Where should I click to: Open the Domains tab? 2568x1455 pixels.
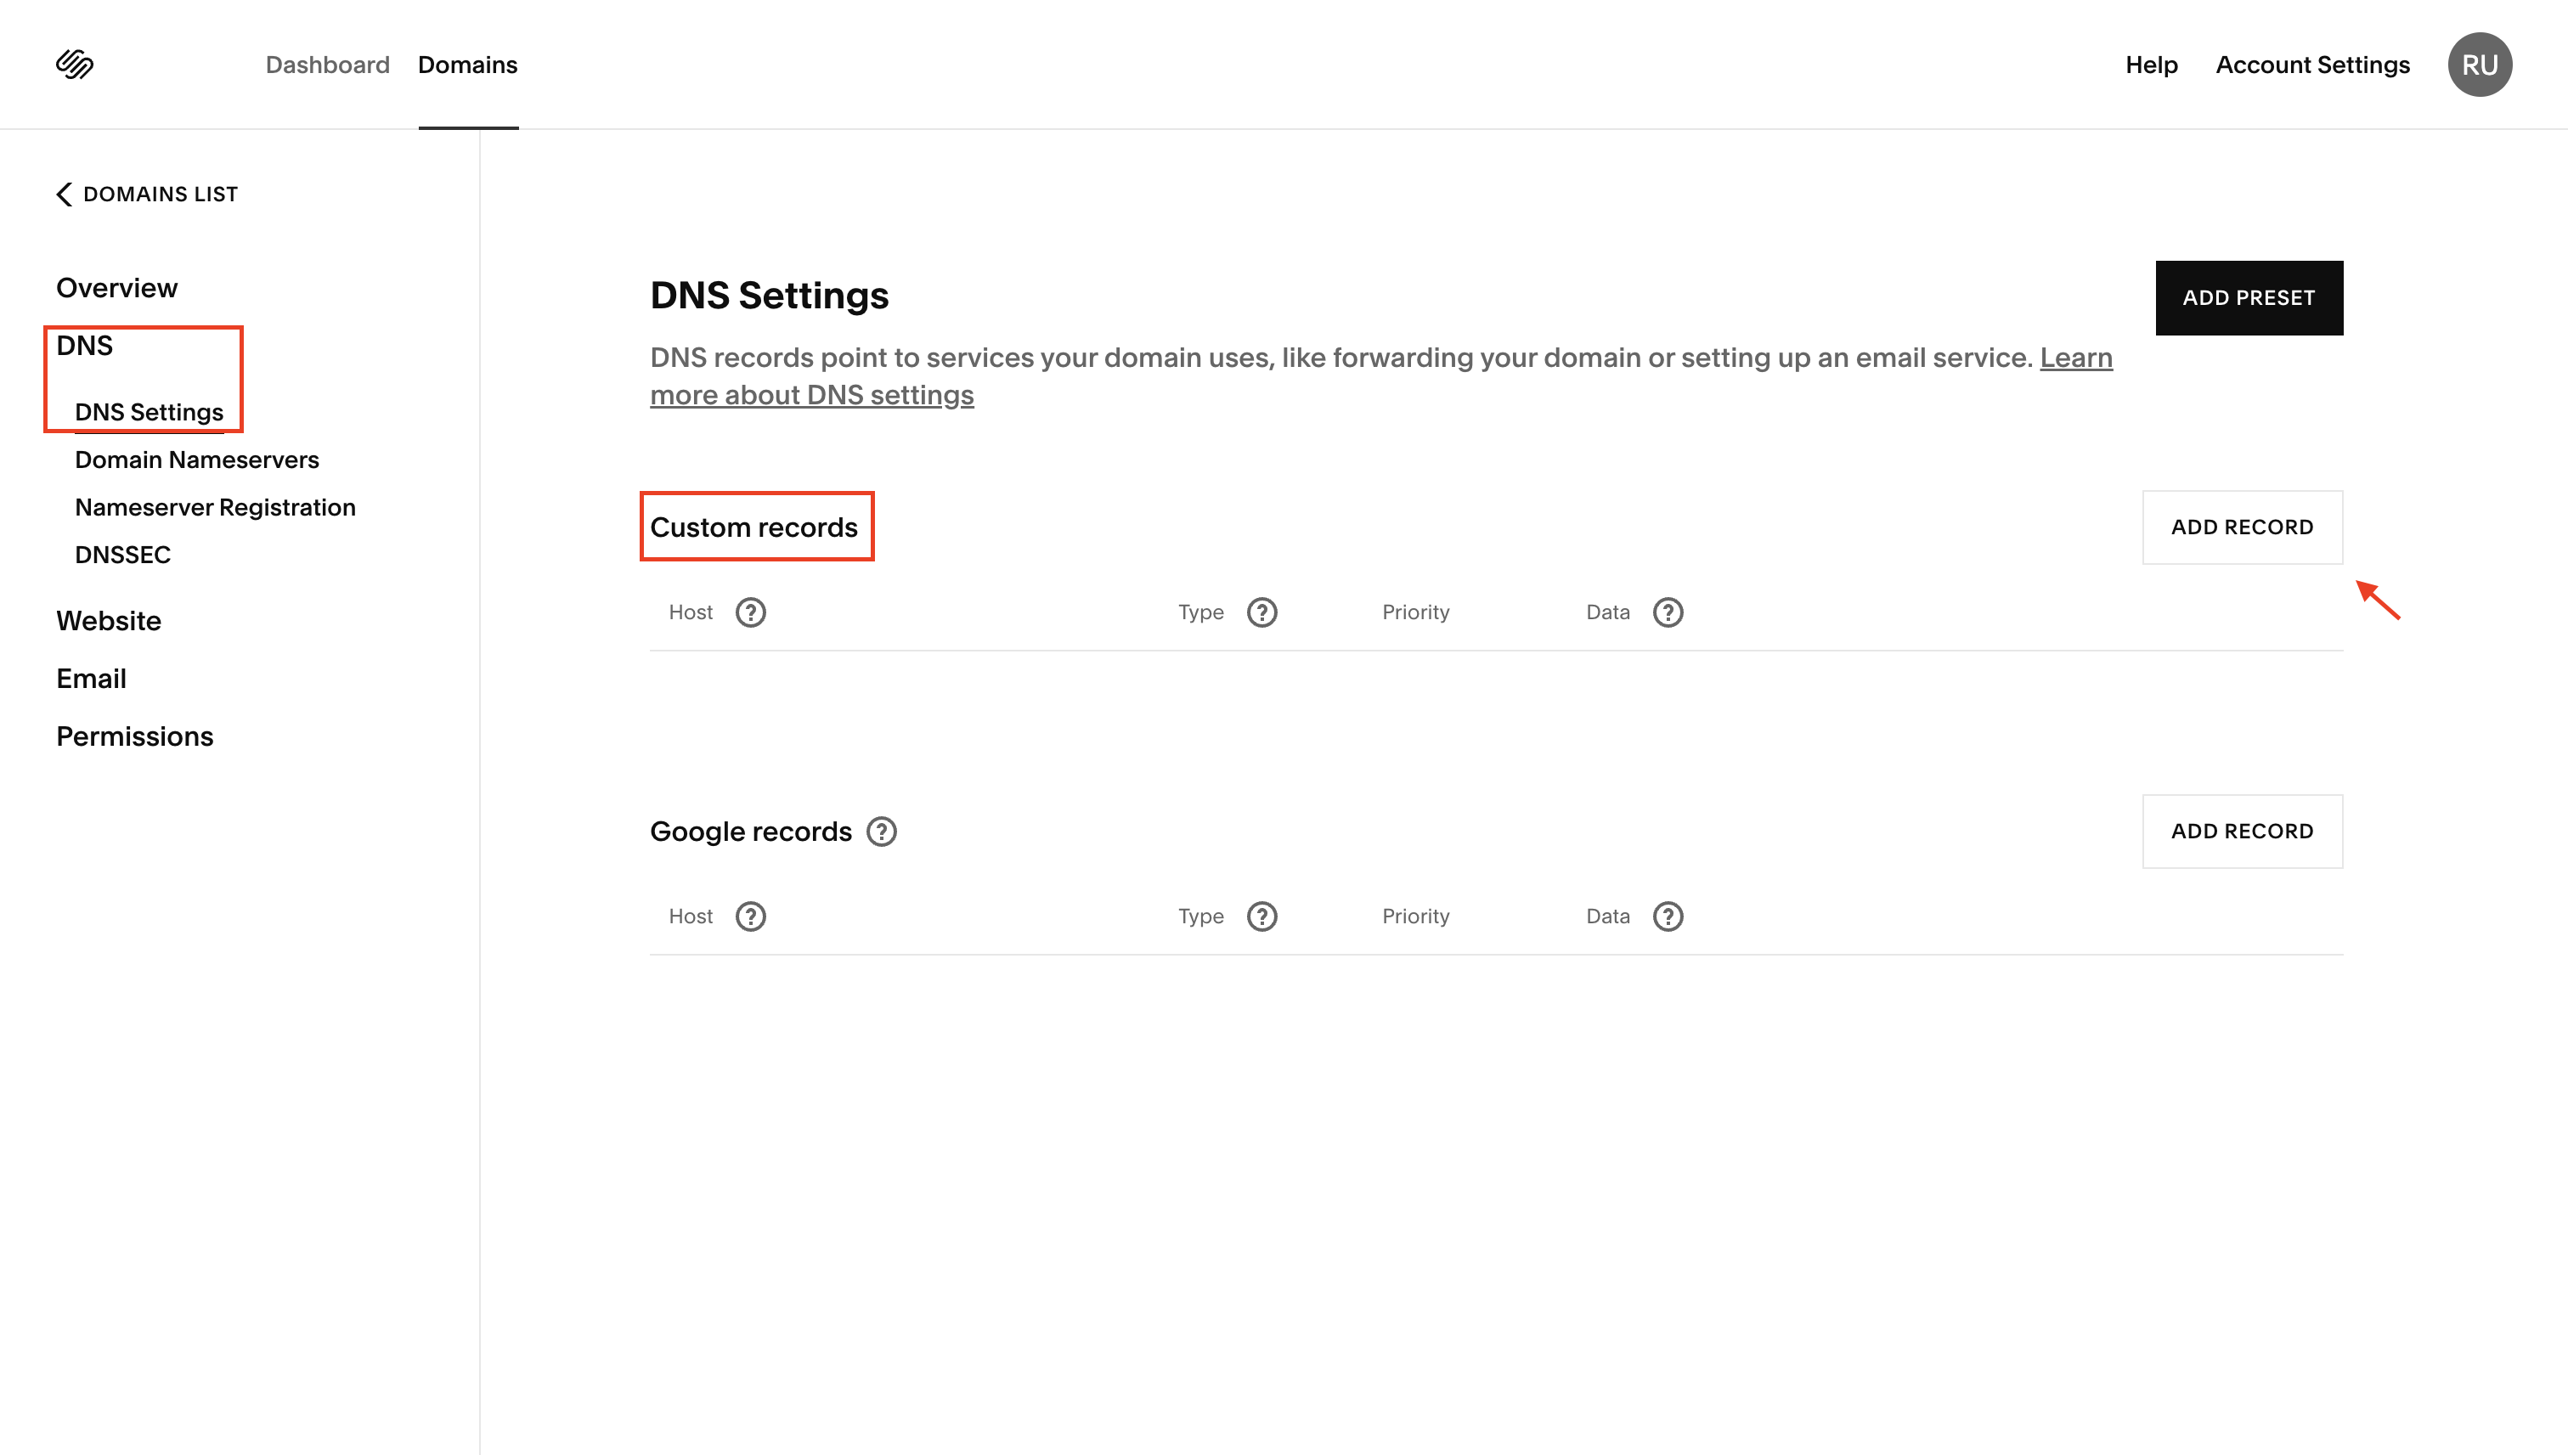pyautogui.click(x=467, y=65)
